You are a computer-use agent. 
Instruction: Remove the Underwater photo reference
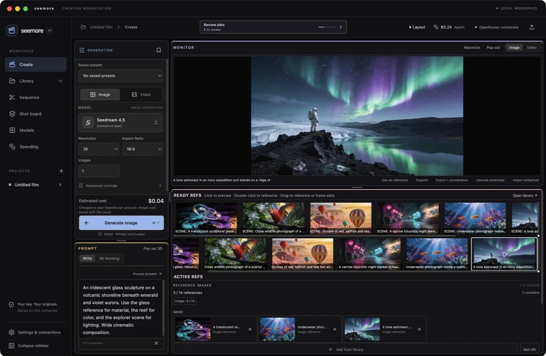coord(335,329)
